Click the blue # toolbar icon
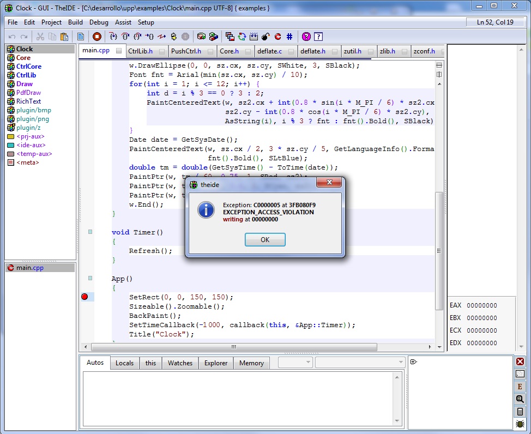This screenshot has width=531, height=434. click(x=289, y=37)
